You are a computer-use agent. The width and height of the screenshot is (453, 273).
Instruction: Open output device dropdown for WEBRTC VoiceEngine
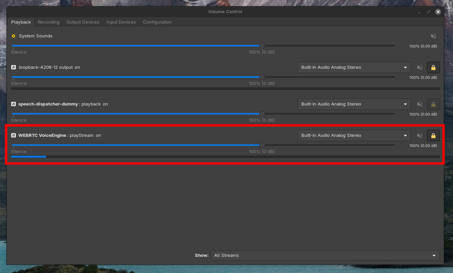point(354,136)
